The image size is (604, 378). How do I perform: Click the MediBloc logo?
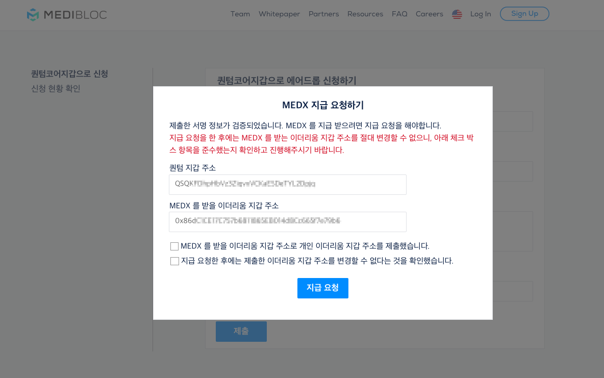[x=67, y=15]
